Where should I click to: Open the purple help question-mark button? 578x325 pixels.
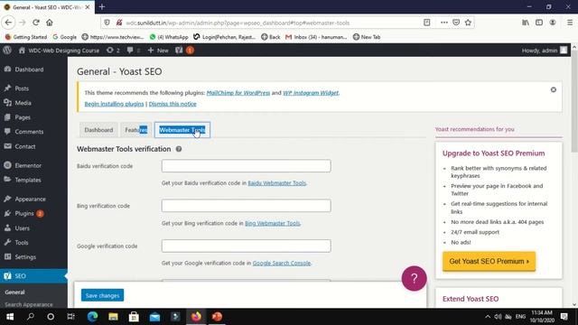click(414, 279)
